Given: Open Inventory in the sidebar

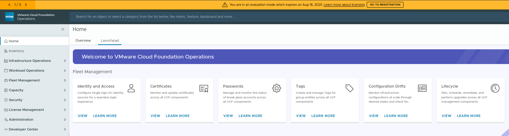Looking at the screenshot, I should point(35,51).
